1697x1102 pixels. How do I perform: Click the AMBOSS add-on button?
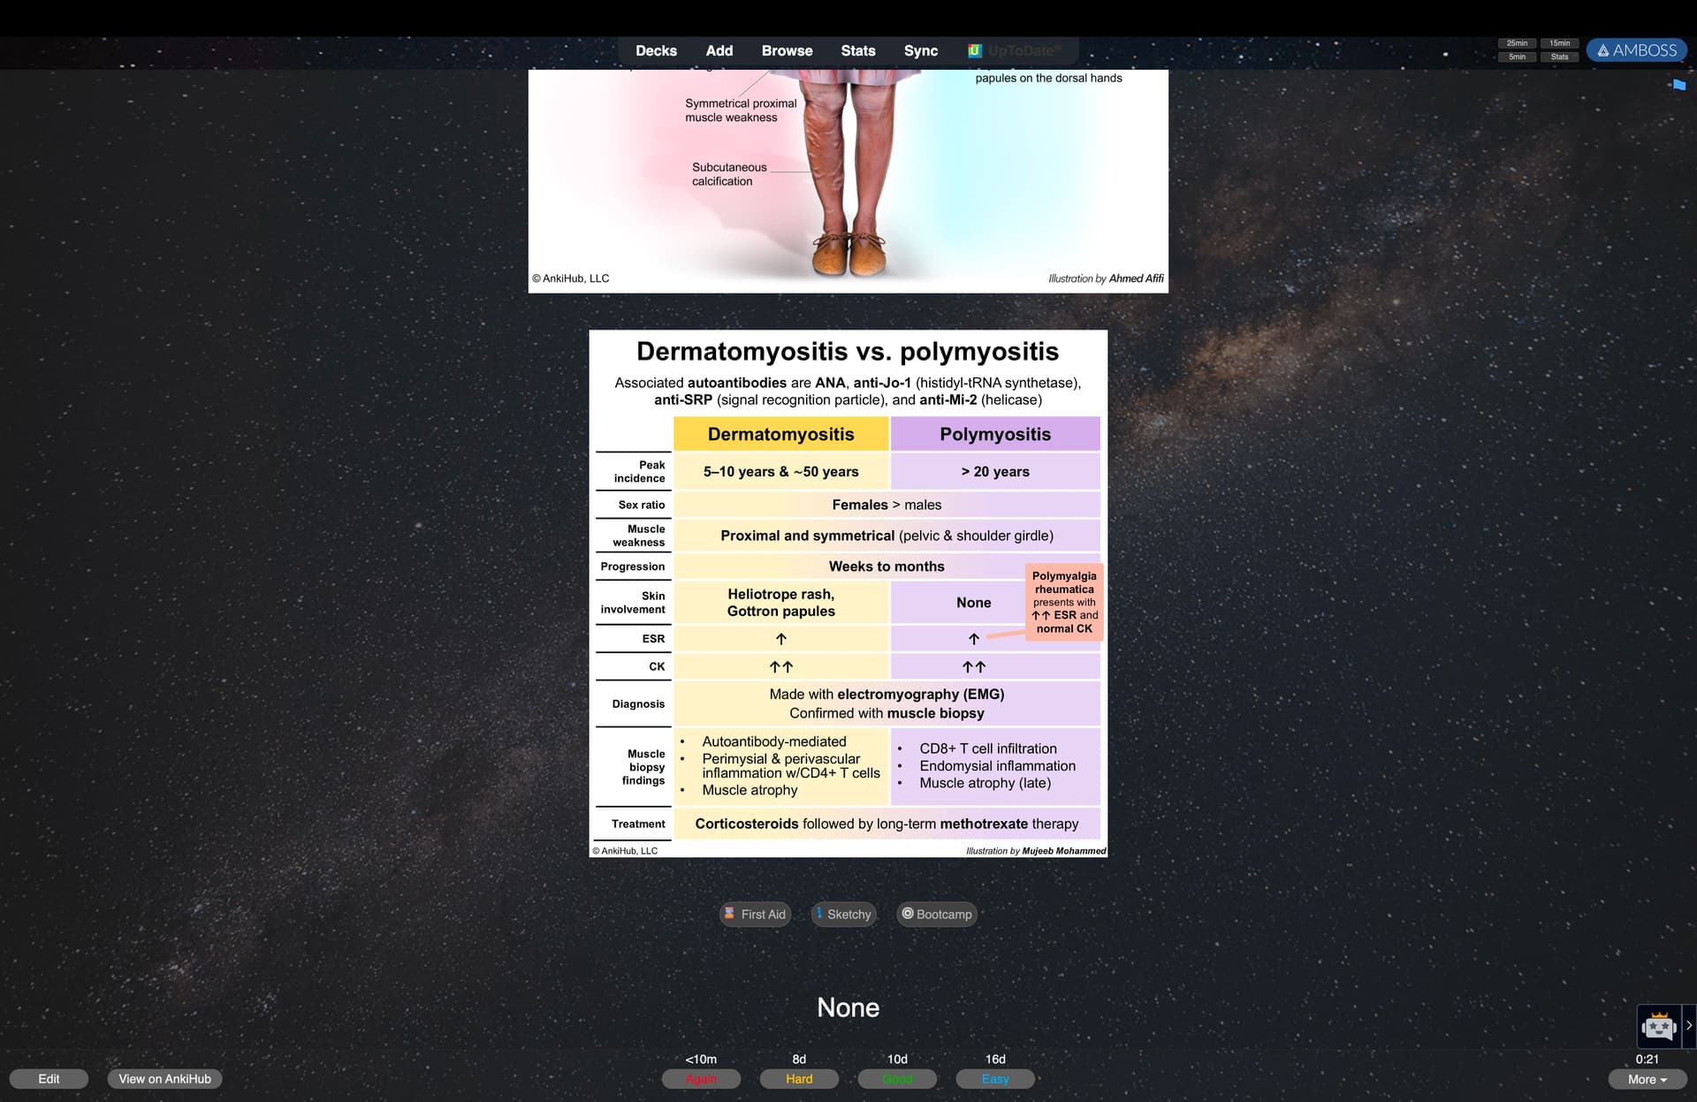coord(1636,50)
